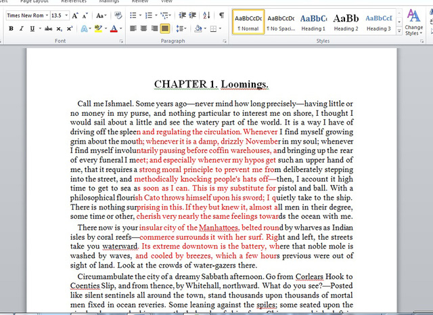Apply subscript formatting
433x315 pixels.
[x=60, y=28]
